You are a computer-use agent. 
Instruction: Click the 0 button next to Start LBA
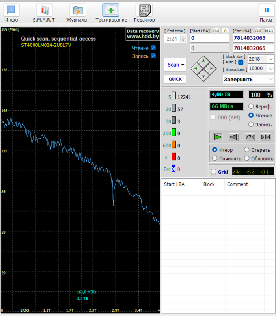pos(226,31)
